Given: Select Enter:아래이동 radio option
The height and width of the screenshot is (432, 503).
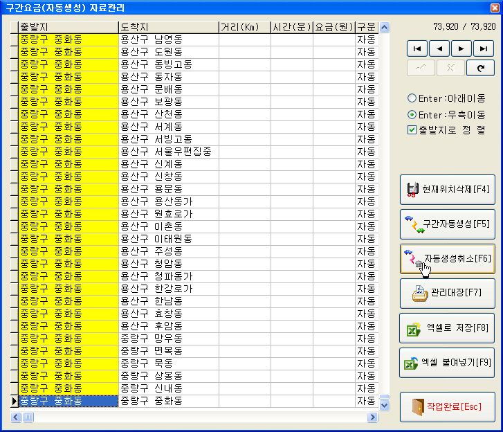Looking at the screenshot, I should [446, 98].
